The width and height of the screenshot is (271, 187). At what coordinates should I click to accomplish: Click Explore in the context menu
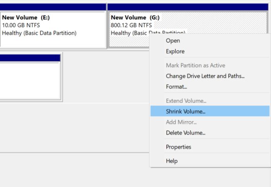[x=210, y=52]
